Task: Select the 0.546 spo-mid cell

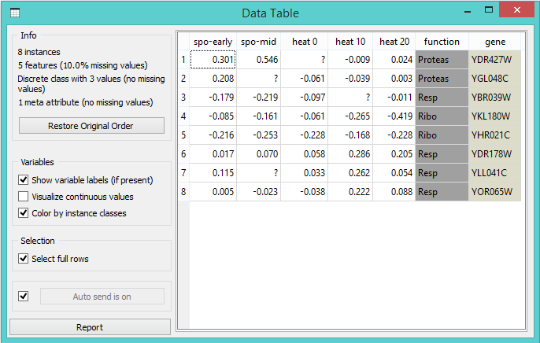Action: 258,60
